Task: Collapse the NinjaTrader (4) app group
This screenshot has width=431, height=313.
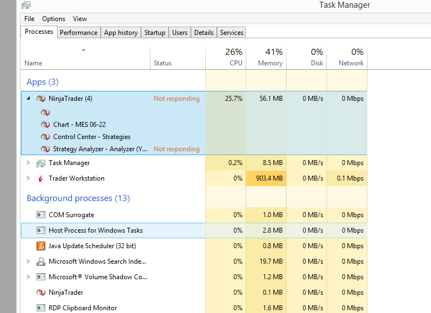Action: pos(29,99)
